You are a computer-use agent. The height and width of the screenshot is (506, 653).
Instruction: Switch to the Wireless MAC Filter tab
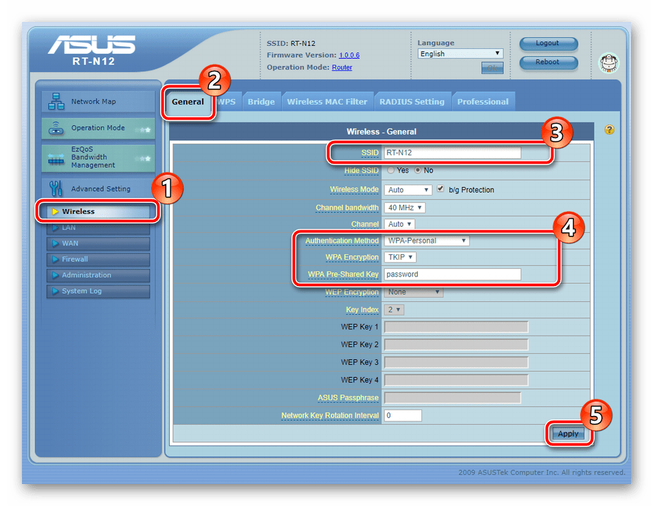point(327,102)
